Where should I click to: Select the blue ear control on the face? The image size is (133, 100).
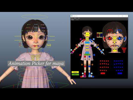[125, 38]
